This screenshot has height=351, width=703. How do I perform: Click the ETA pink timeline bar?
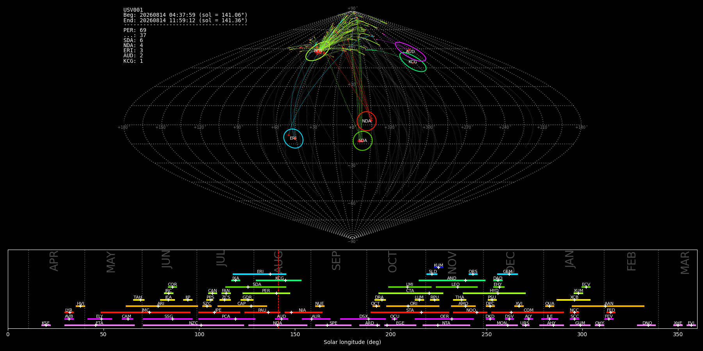99,325
